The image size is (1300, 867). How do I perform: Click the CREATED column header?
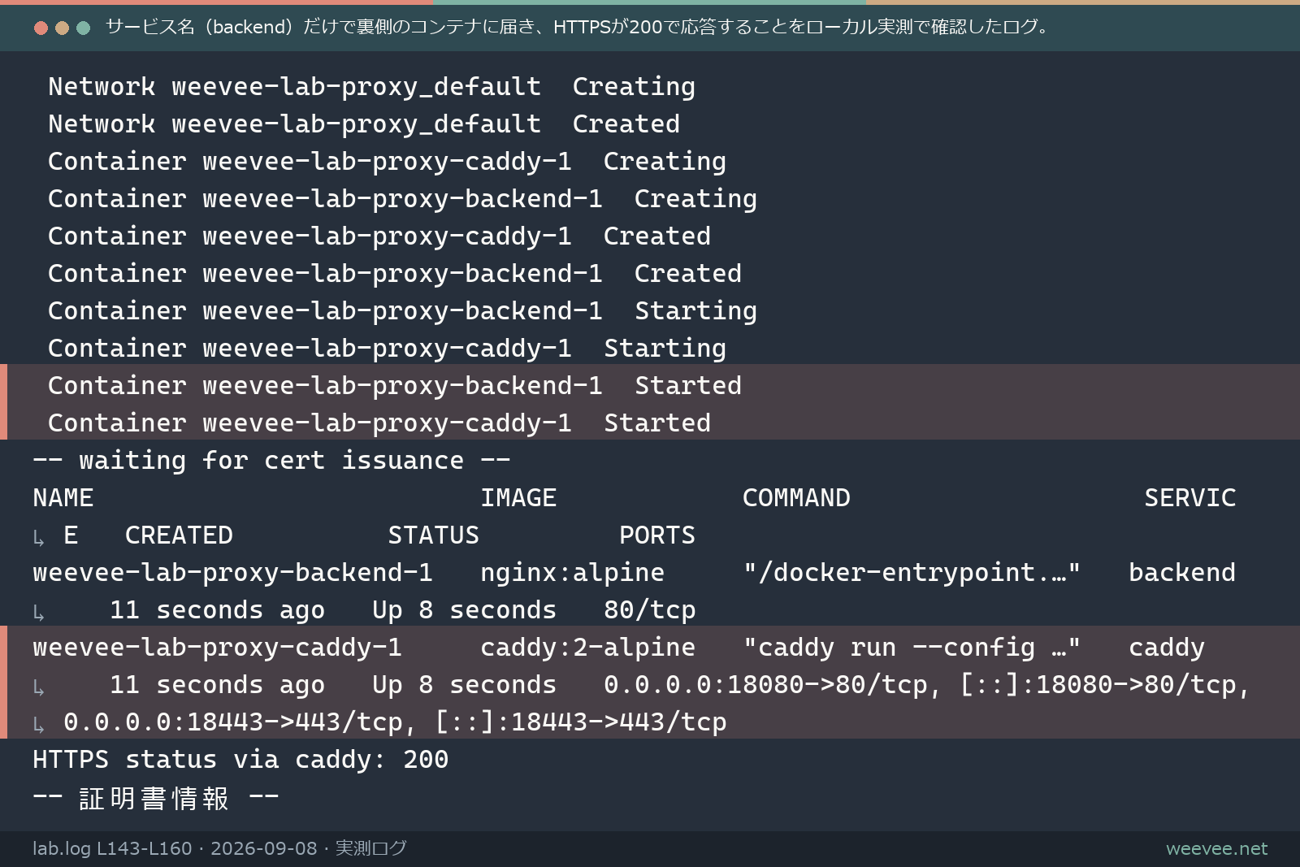[x=179, y=535]
